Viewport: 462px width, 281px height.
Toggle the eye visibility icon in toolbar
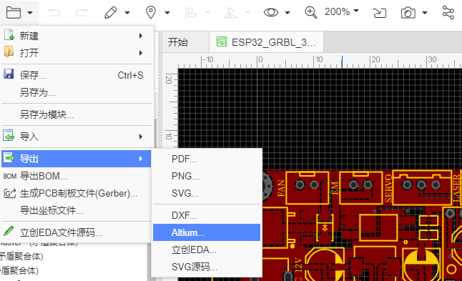click(x=271, y=12)
